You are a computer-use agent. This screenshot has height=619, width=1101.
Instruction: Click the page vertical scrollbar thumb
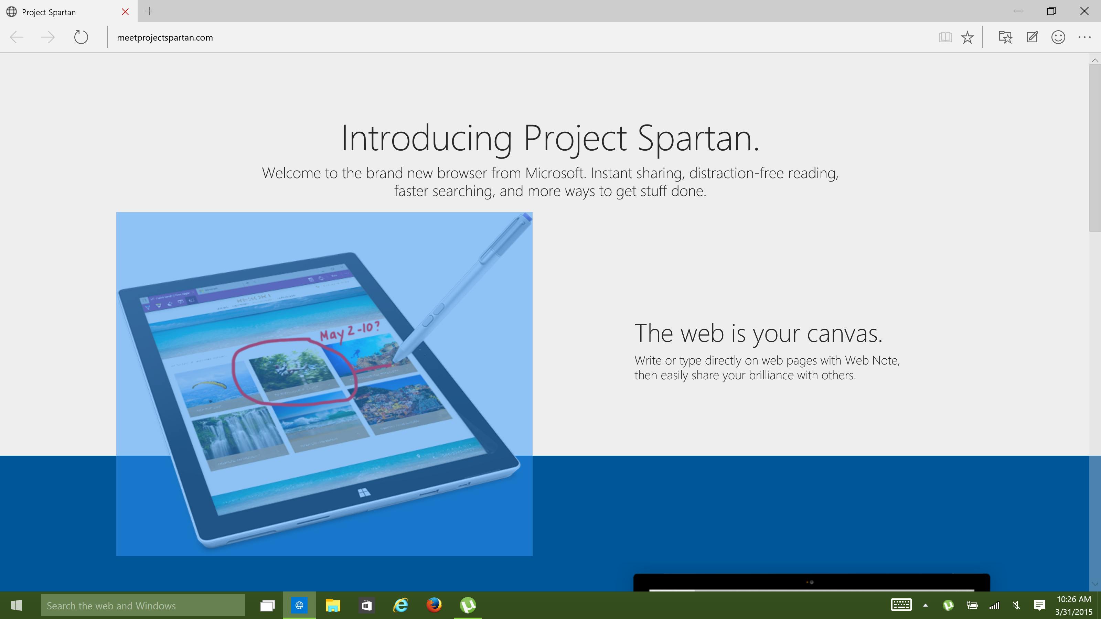click(x=1094, y=148)
